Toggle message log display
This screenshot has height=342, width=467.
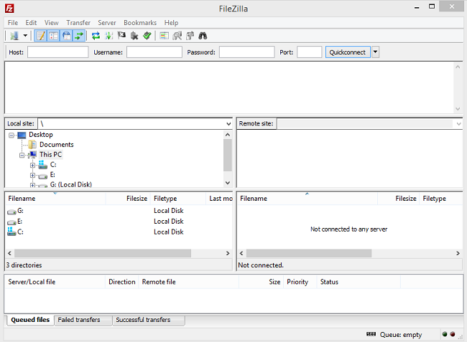click(41, 36)
